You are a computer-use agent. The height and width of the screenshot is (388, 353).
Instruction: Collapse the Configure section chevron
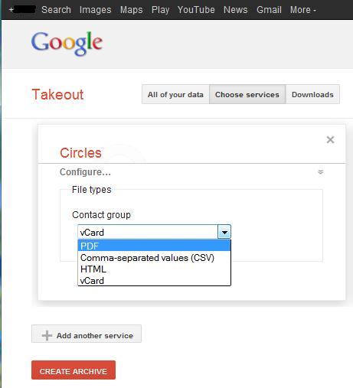321,172
